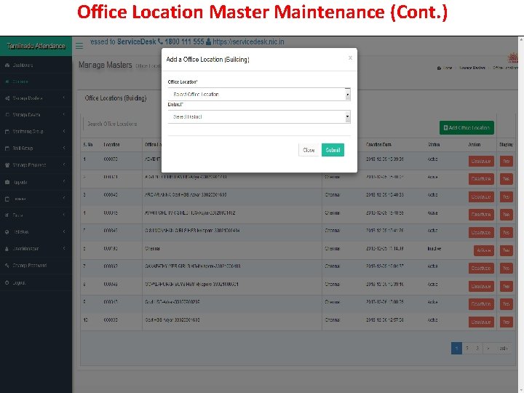524x393 pixels.
Task: Click the Holidays globe icon
Action: [x=7, y=232]
